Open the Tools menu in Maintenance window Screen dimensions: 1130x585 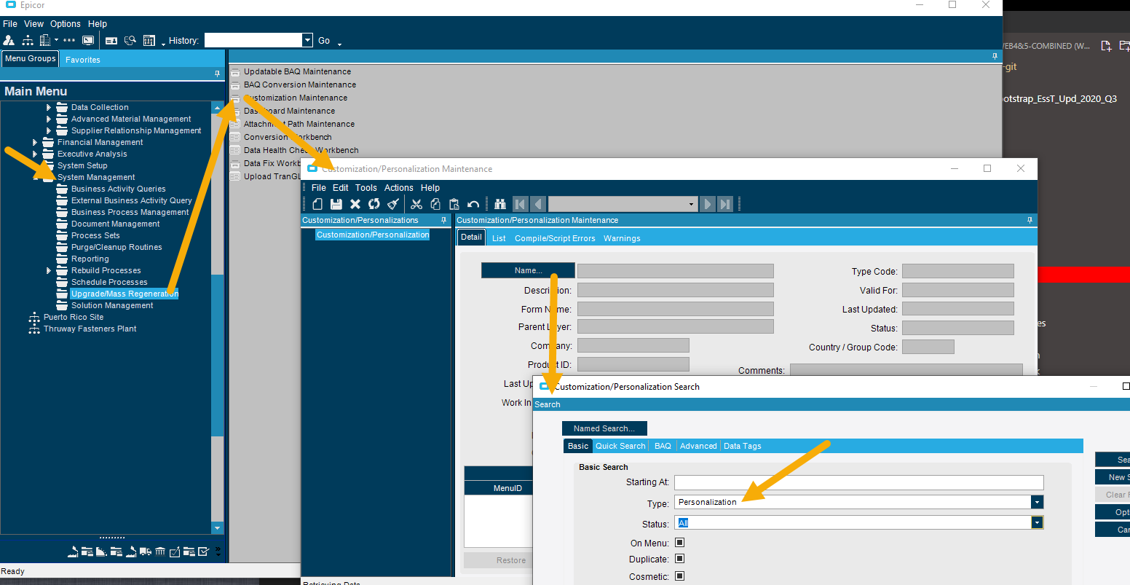(366, 188)
